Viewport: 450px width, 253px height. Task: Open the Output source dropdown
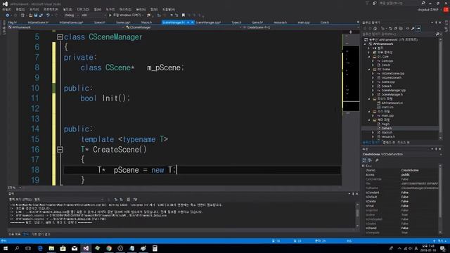tap(69, 200)
